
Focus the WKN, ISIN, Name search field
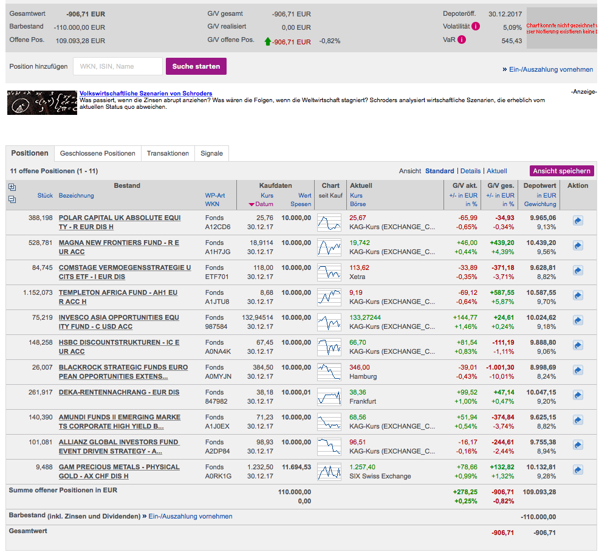tap(118, 66)
